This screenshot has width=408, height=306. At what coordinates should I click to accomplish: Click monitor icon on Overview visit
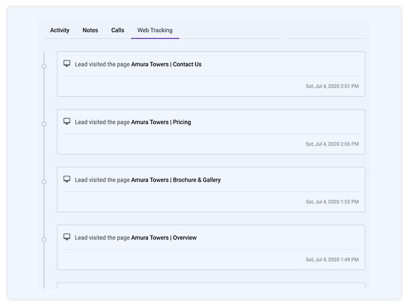pyautogui.click(x=67, y=237)
